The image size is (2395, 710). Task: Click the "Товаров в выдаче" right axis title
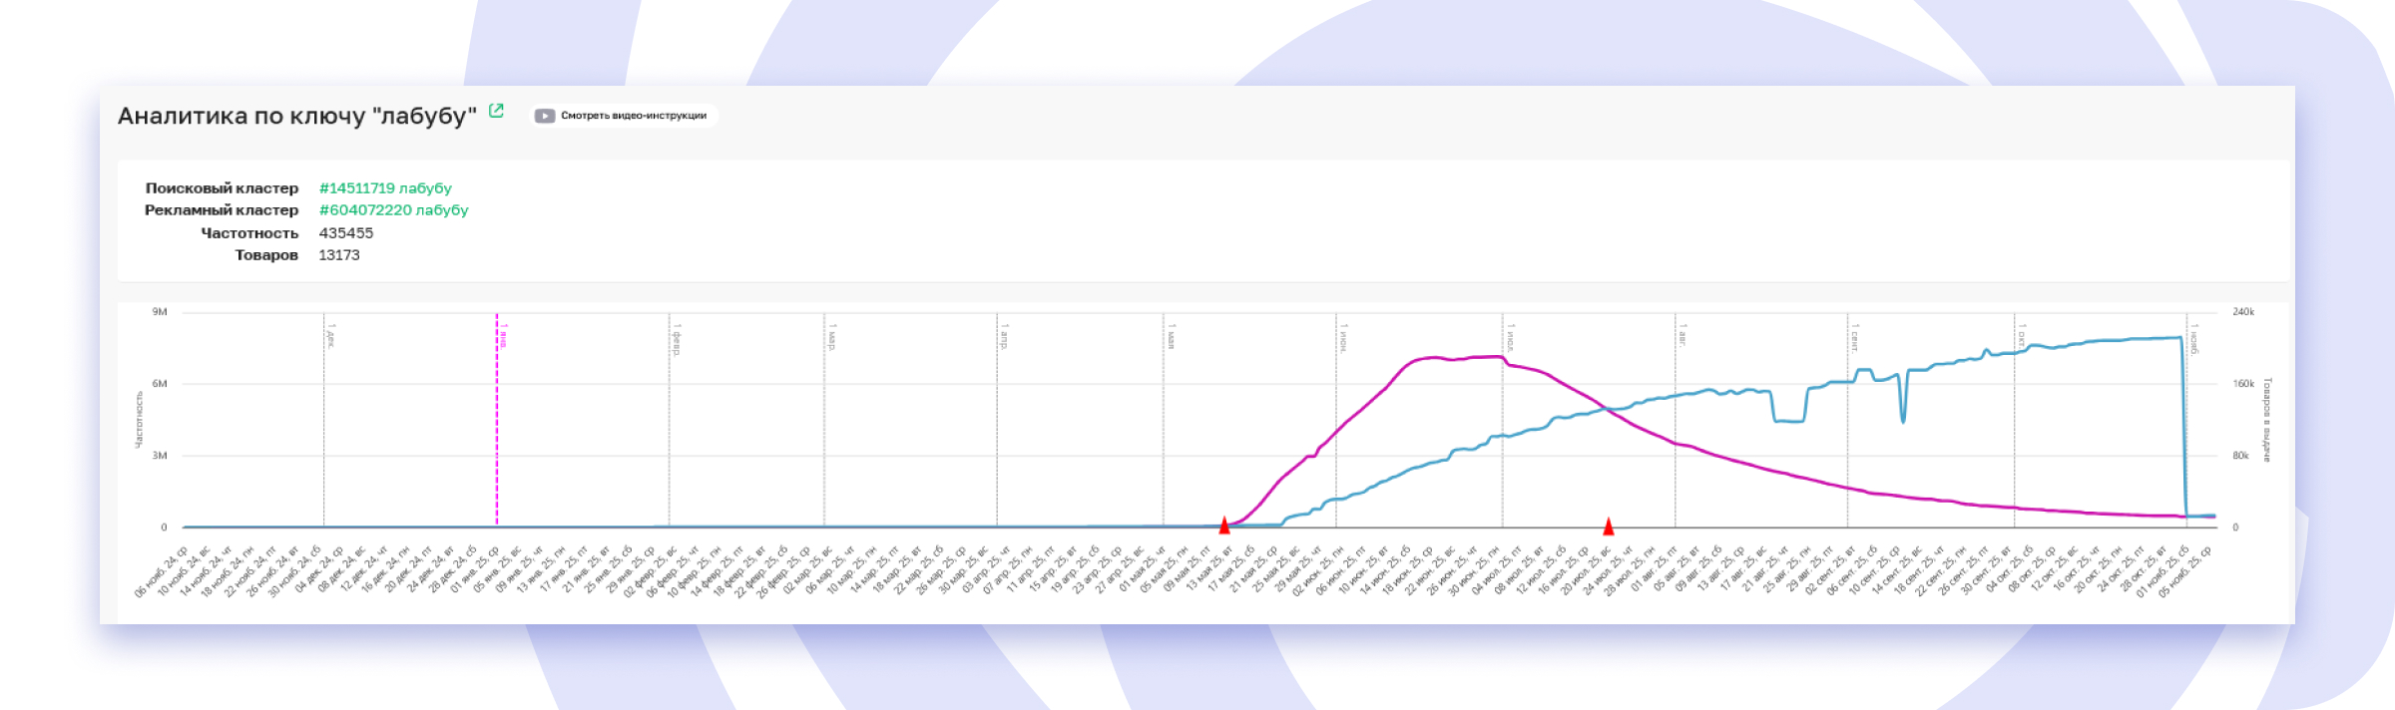pos(2266,419)
